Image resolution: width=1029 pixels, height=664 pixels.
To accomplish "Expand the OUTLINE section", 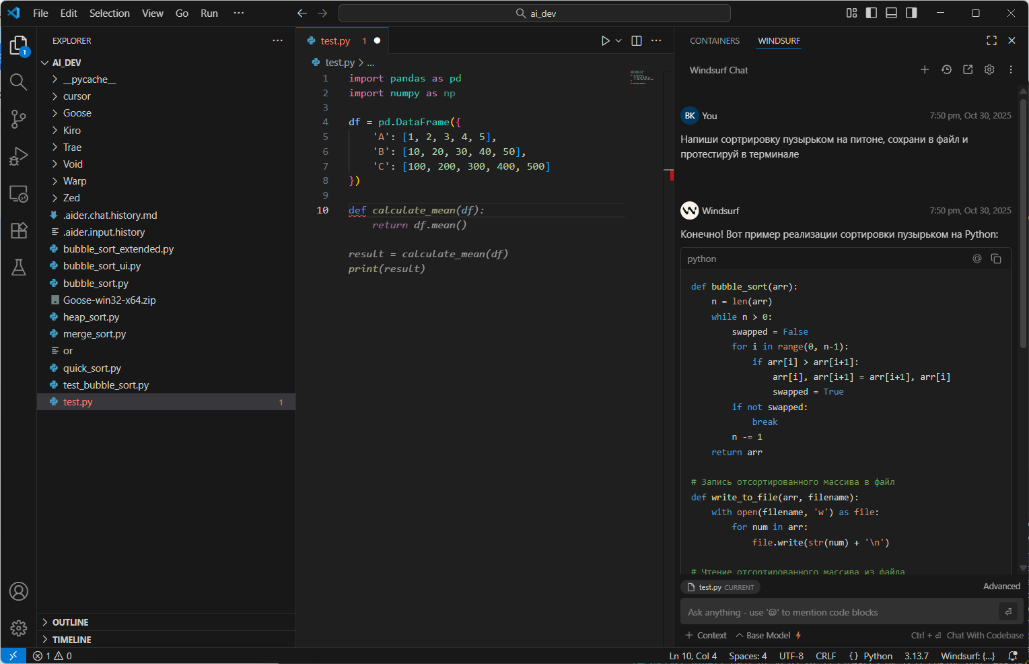I will [x=70, y=622].
